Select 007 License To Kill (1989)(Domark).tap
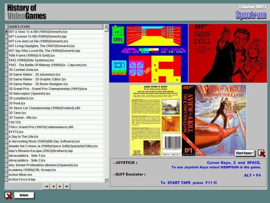270x203 pixels. pos(55,37)
